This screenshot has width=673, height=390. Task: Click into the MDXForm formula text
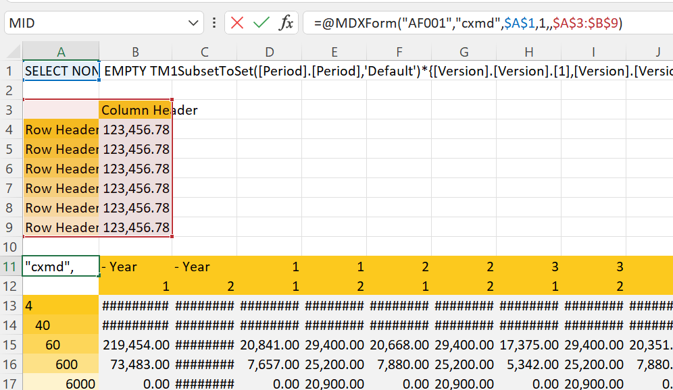coord(468,23)
